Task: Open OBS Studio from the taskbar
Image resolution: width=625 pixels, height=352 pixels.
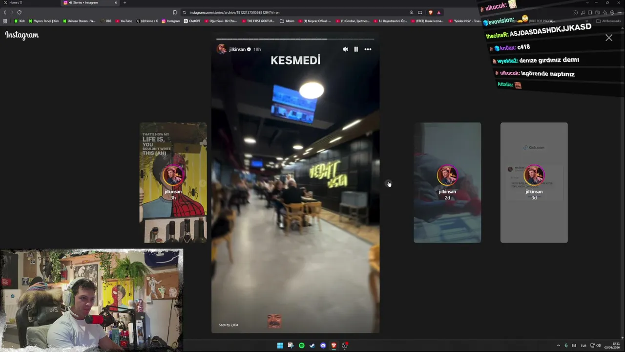Action: 344,346
